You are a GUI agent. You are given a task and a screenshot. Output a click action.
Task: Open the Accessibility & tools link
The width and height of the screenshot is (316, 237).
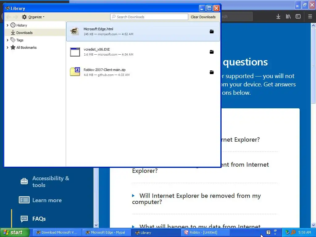[x=51, y=181]
